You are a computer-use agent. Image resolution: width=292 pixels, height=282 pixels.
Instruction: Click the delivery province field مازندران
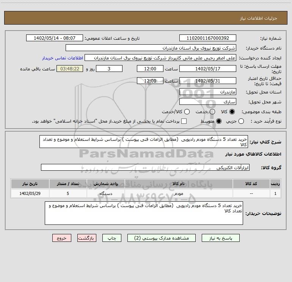(x=208, y=92)
